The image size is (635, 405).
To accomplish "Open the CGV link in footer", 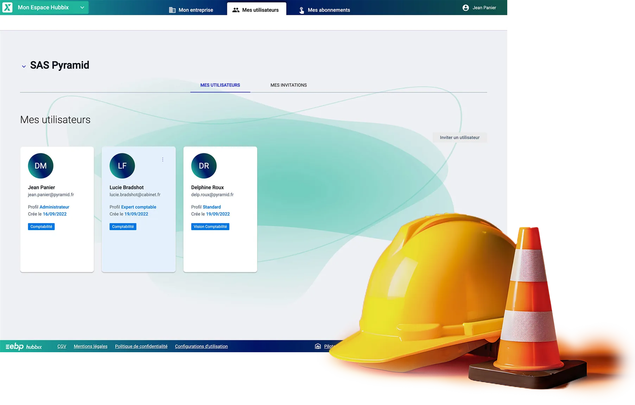I will [62, 346].
